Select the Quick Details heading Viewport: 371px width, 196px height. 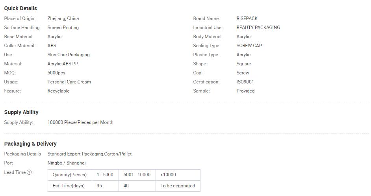20,8
